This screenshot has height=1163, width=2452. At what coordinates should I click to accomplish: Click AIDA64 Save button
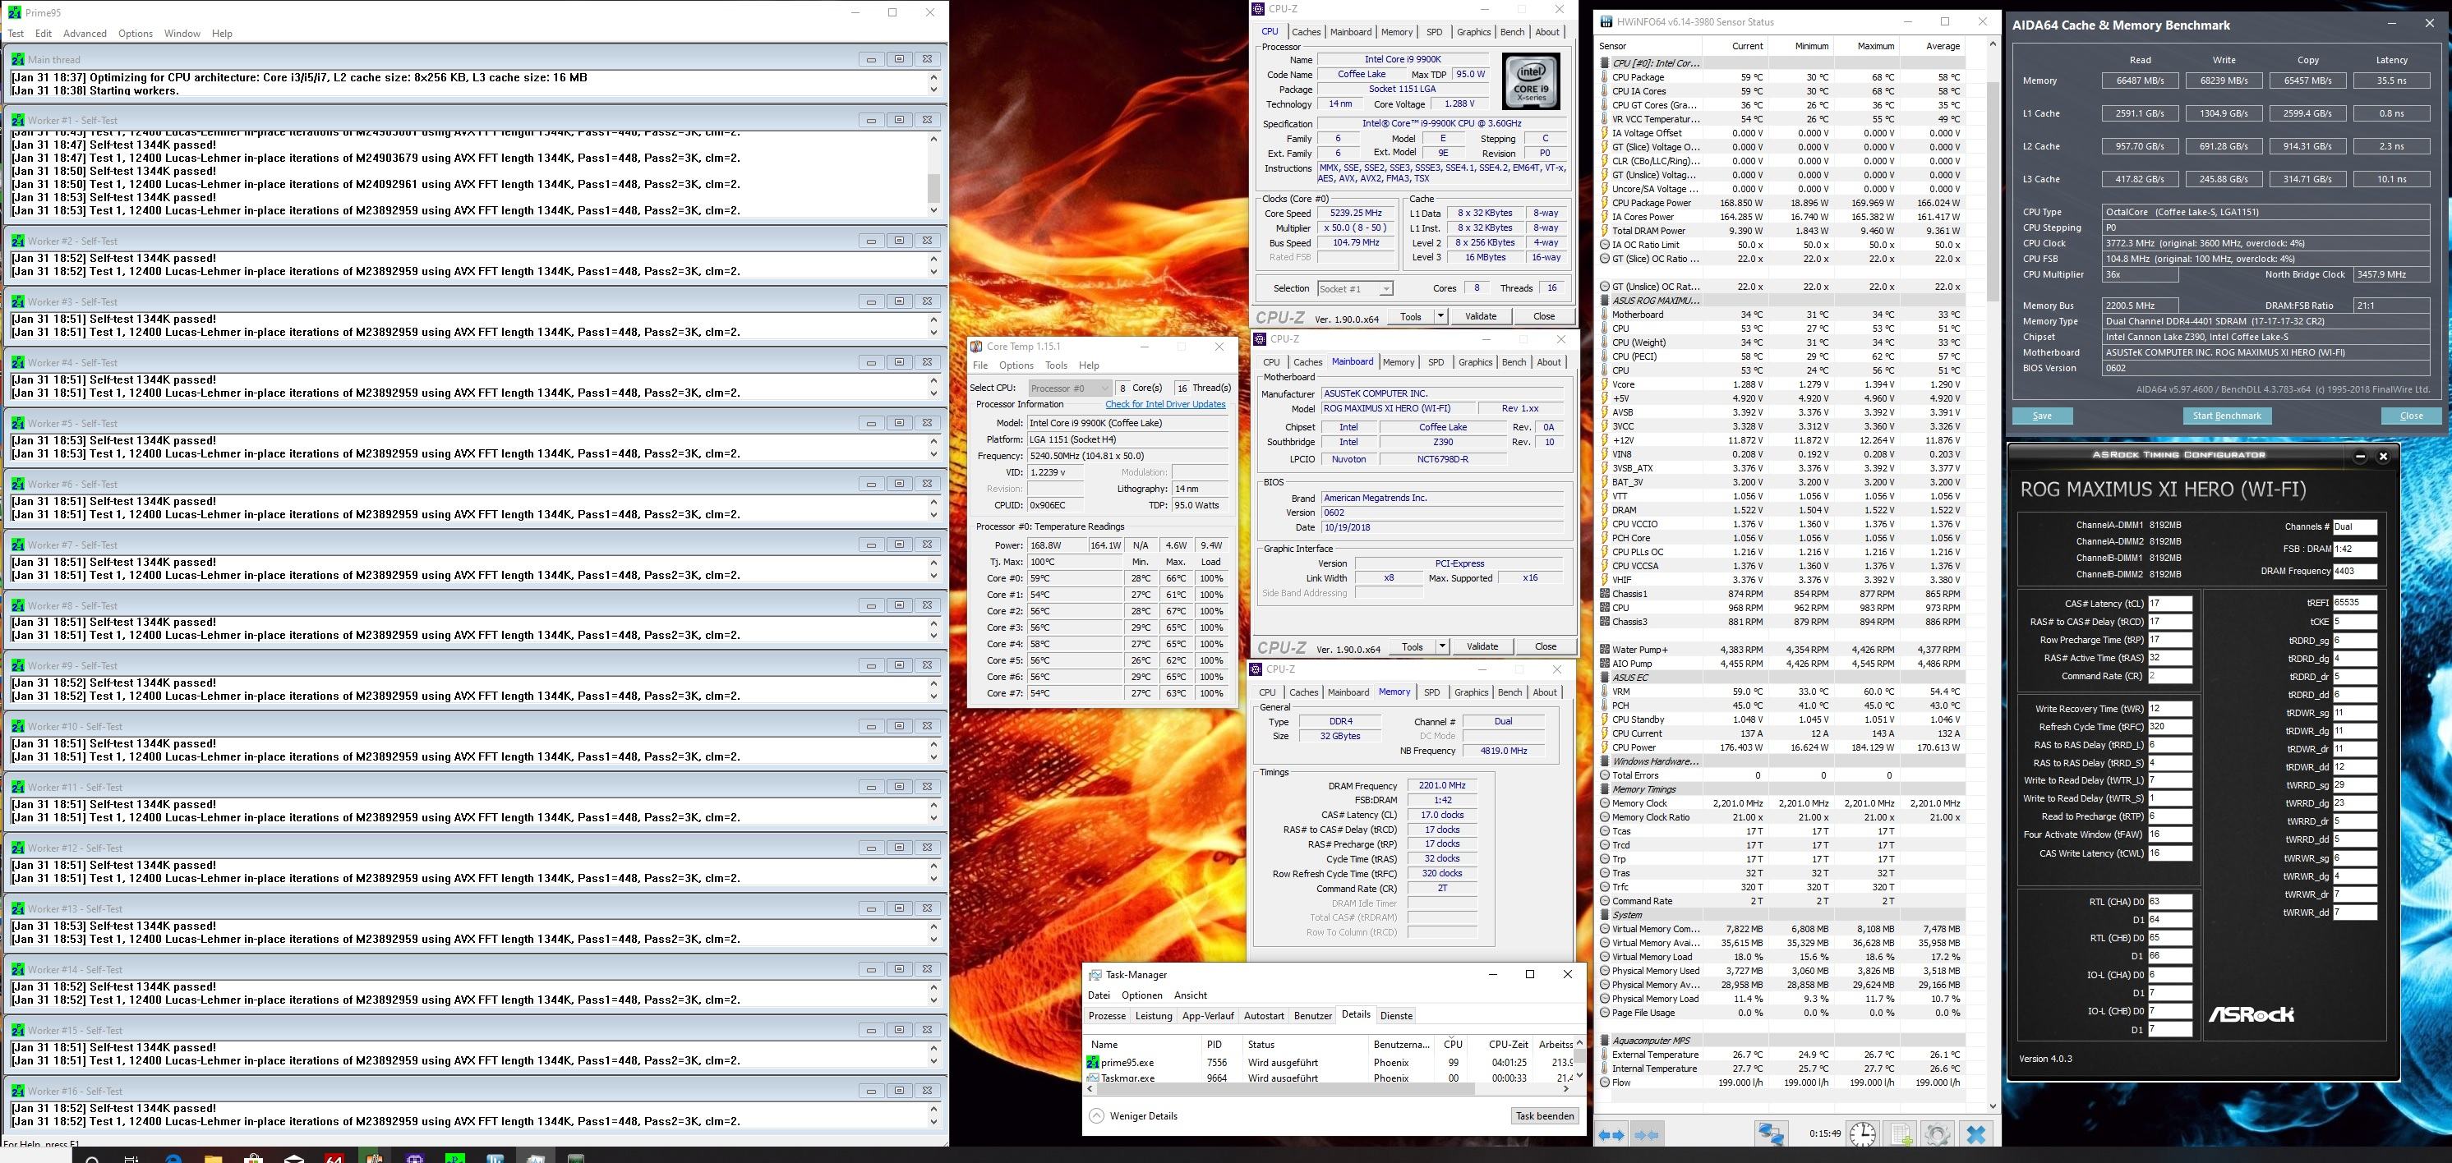(2042, 416)
